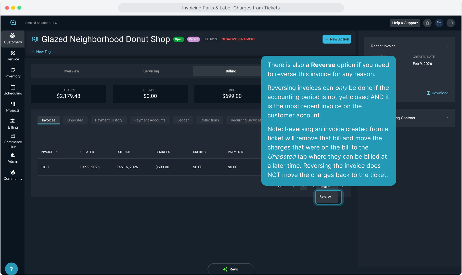Collapse the Recent Invoice panel

coord(447,46)
